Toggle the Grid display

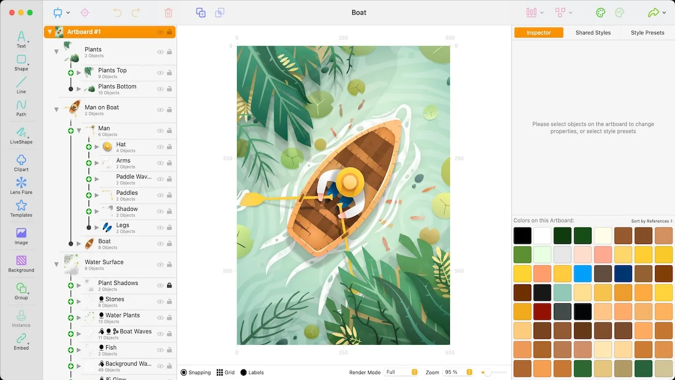225,372
